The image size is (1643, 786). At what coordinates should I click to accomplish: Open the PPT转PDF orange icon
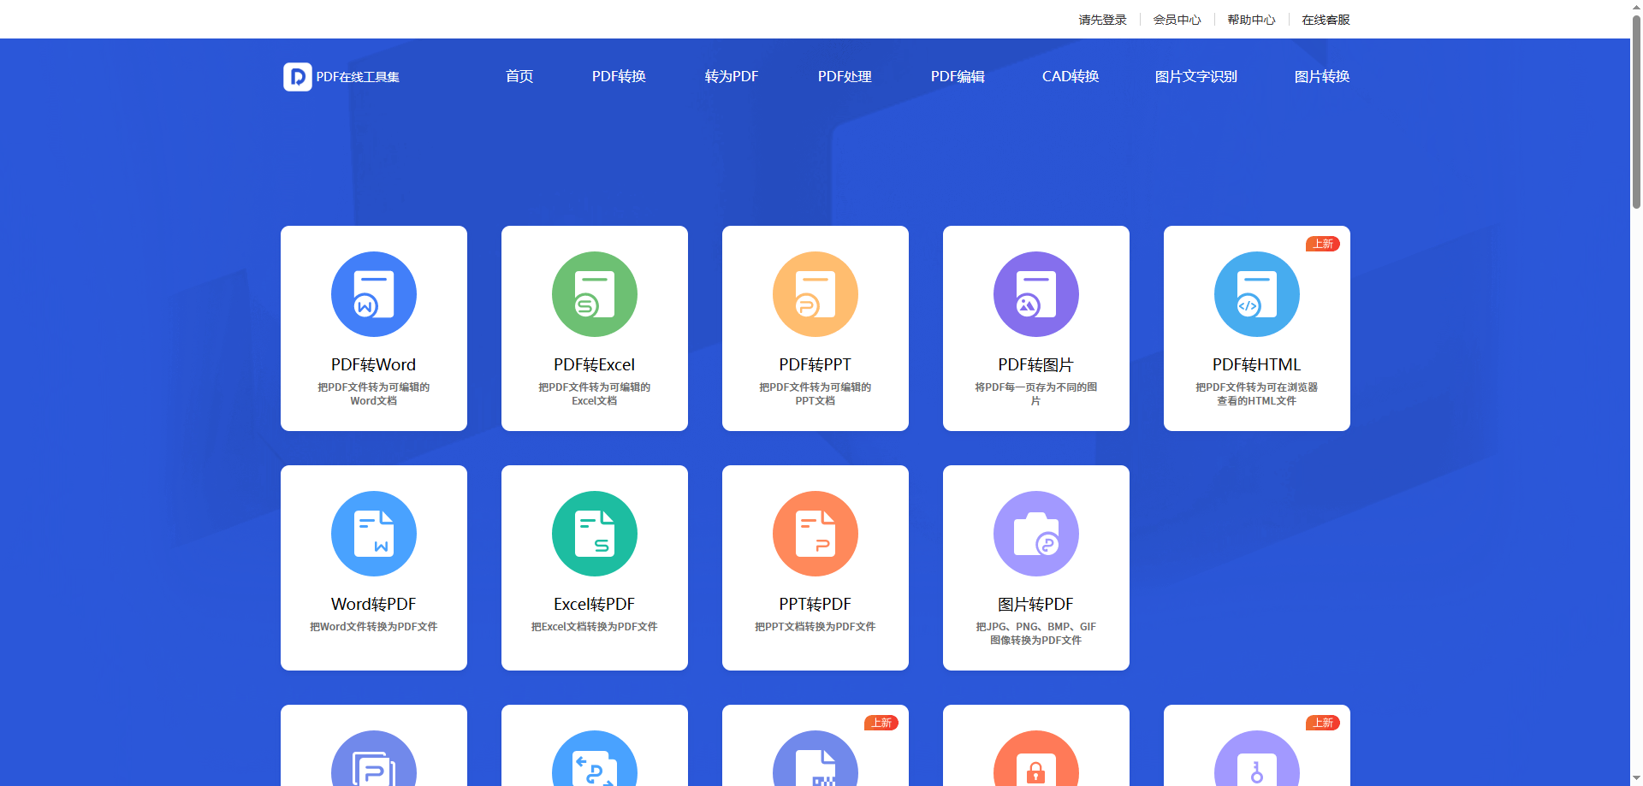[816, 534]
